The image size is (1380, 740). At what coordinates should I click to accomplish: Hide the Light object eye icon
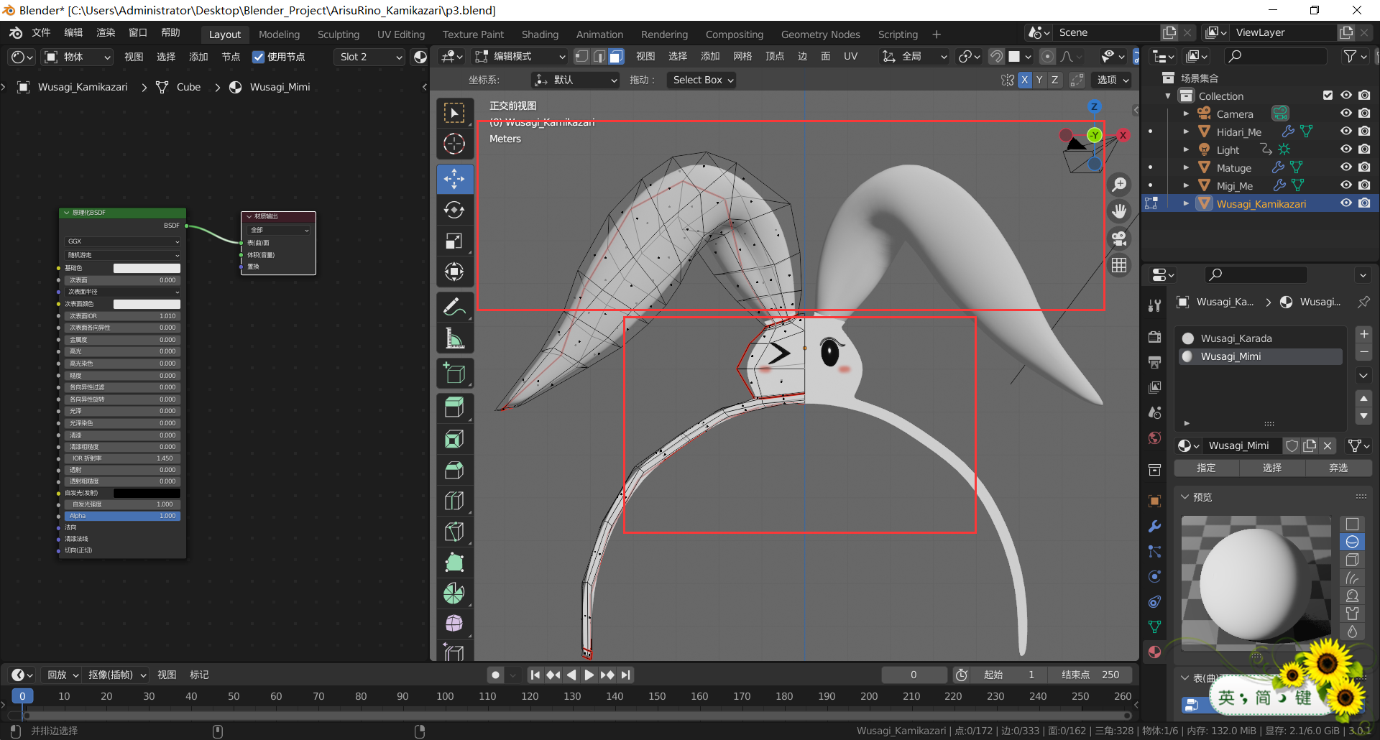pyautogui.click(x=1346, y=149)
